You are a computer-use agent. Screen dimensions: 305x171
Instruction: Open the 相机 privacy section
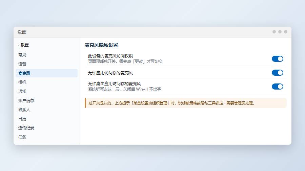[46, 82]
